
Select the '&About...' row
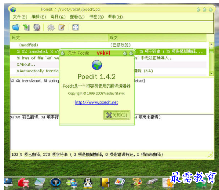point(35,65)
